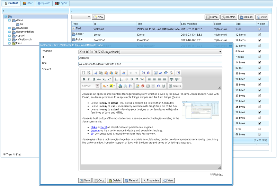Apply italic formatting in editor toolbar
Viewport: 277px width, 187px height.
click(89, 79)
